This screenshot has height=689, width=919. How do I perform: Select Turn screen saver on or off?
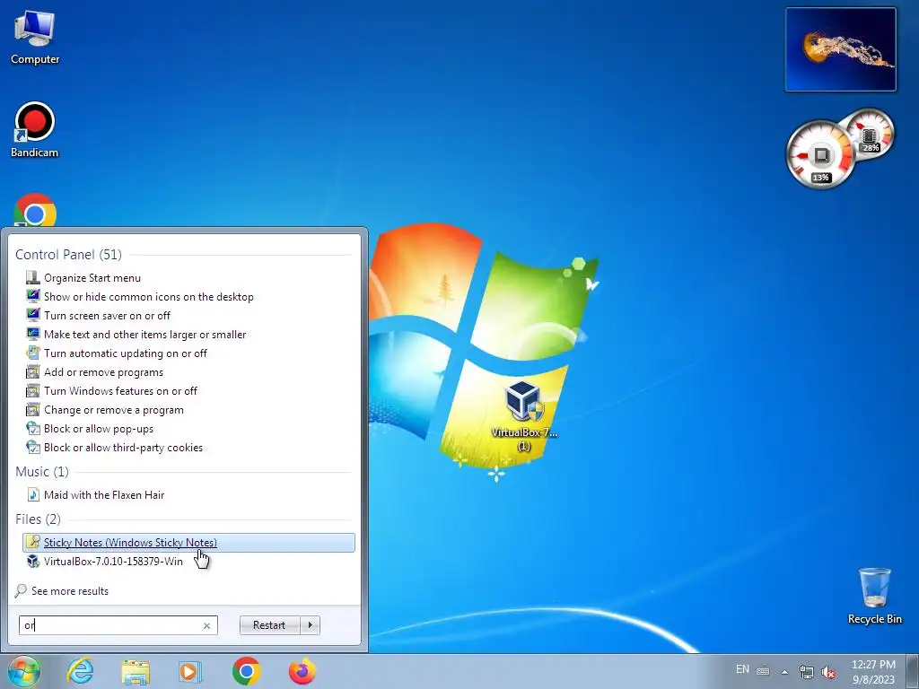tap(188, 315)
